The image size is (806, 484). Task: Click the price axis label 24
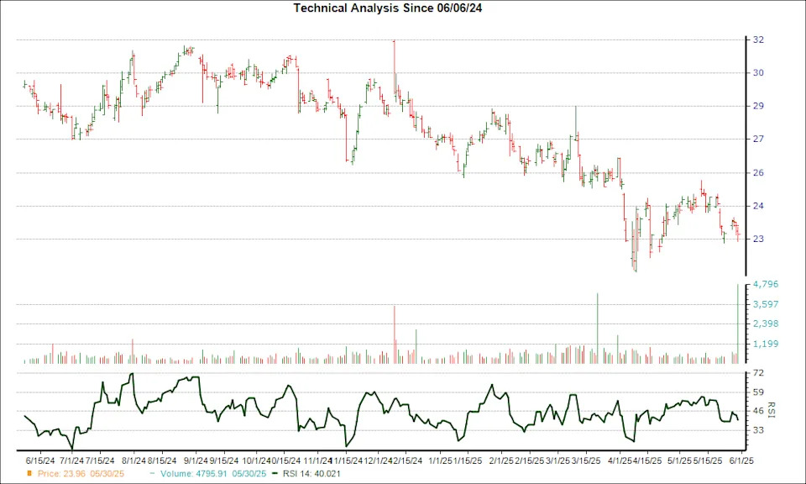[758, 206]
